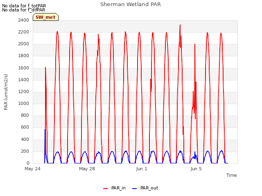This screenshot has width=262, height=196.
Task: Select the chart title Sherman Wetland PAR
Action: click(131, 4)
